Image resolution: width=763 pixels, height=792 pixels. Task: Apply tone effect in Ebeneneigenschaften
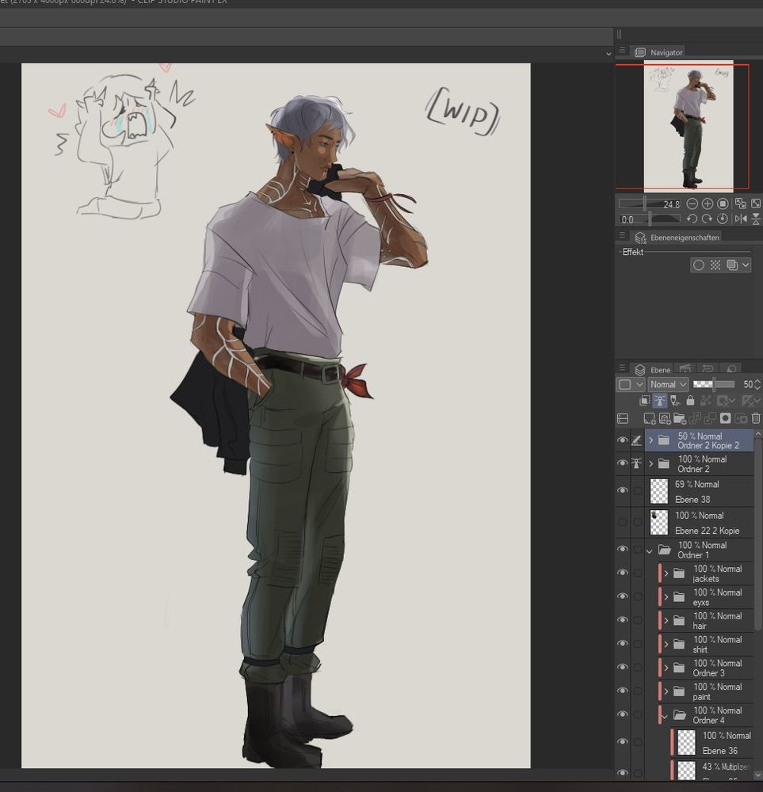pos(715,265)
